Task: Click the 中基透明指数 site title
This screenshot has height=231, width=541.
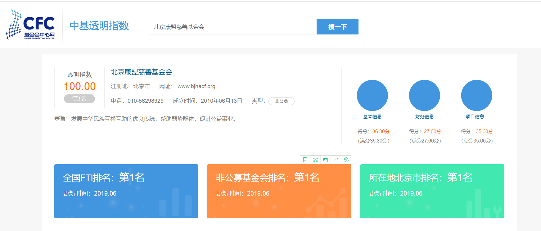Action: [99, 26]
